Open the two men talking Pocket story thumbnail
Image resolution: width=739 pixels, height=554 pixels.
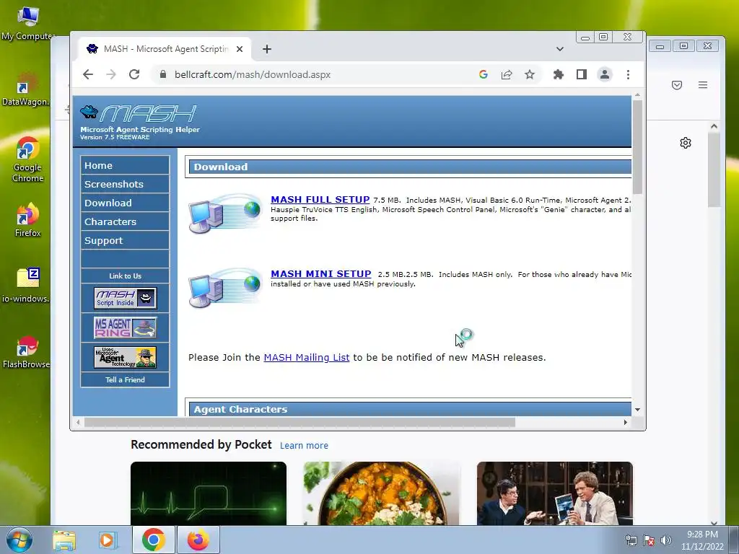coord(555,493)
